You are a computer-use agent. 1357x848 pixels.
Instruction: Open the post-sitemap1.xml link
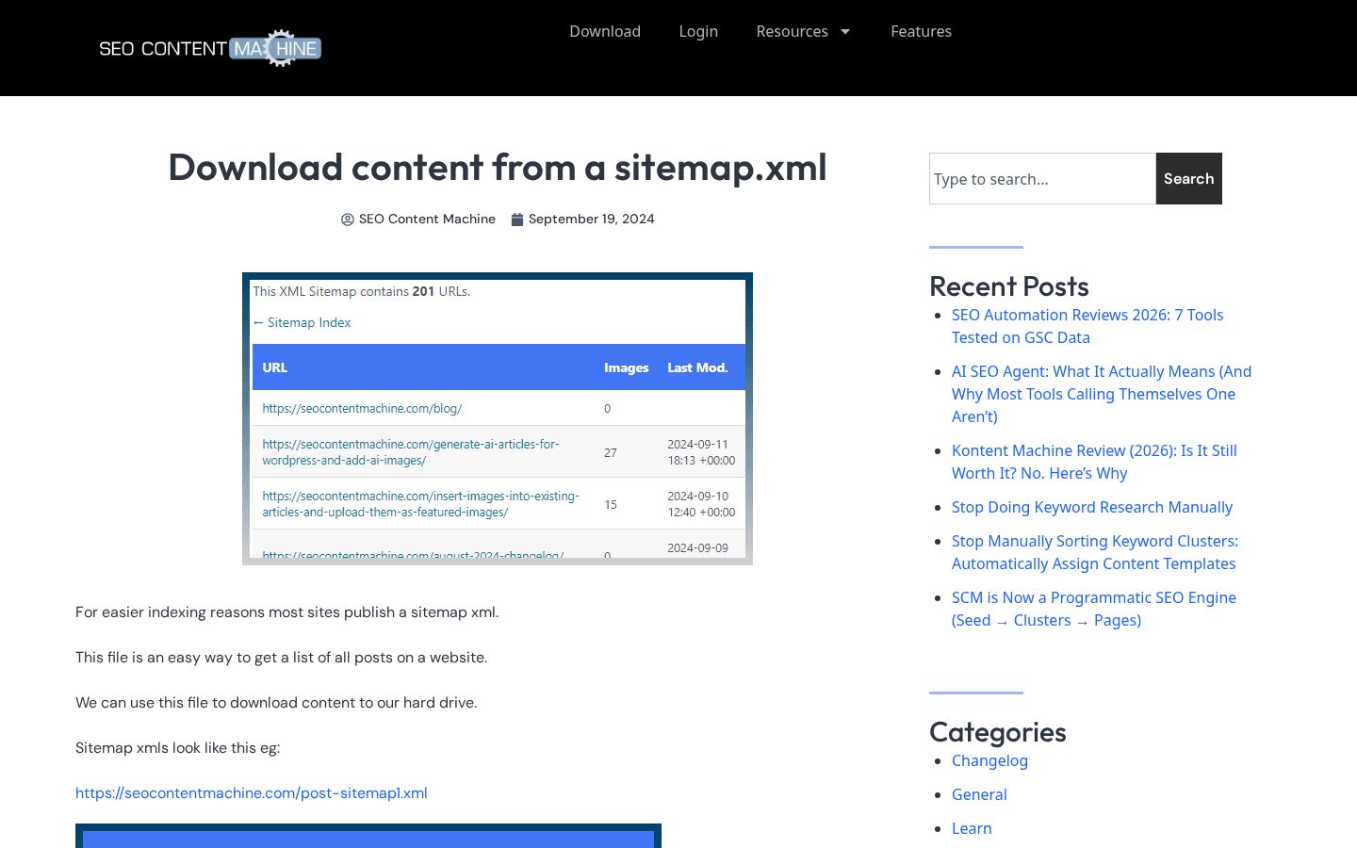coord(252,793)
